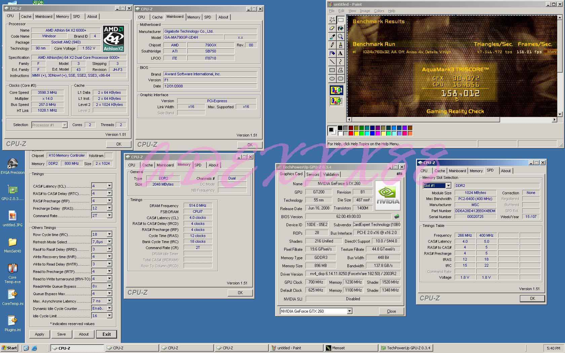This screenshot has height=353, width=565.
Task: Enable the transparent selection option in Paint
Action: point(336,101)
